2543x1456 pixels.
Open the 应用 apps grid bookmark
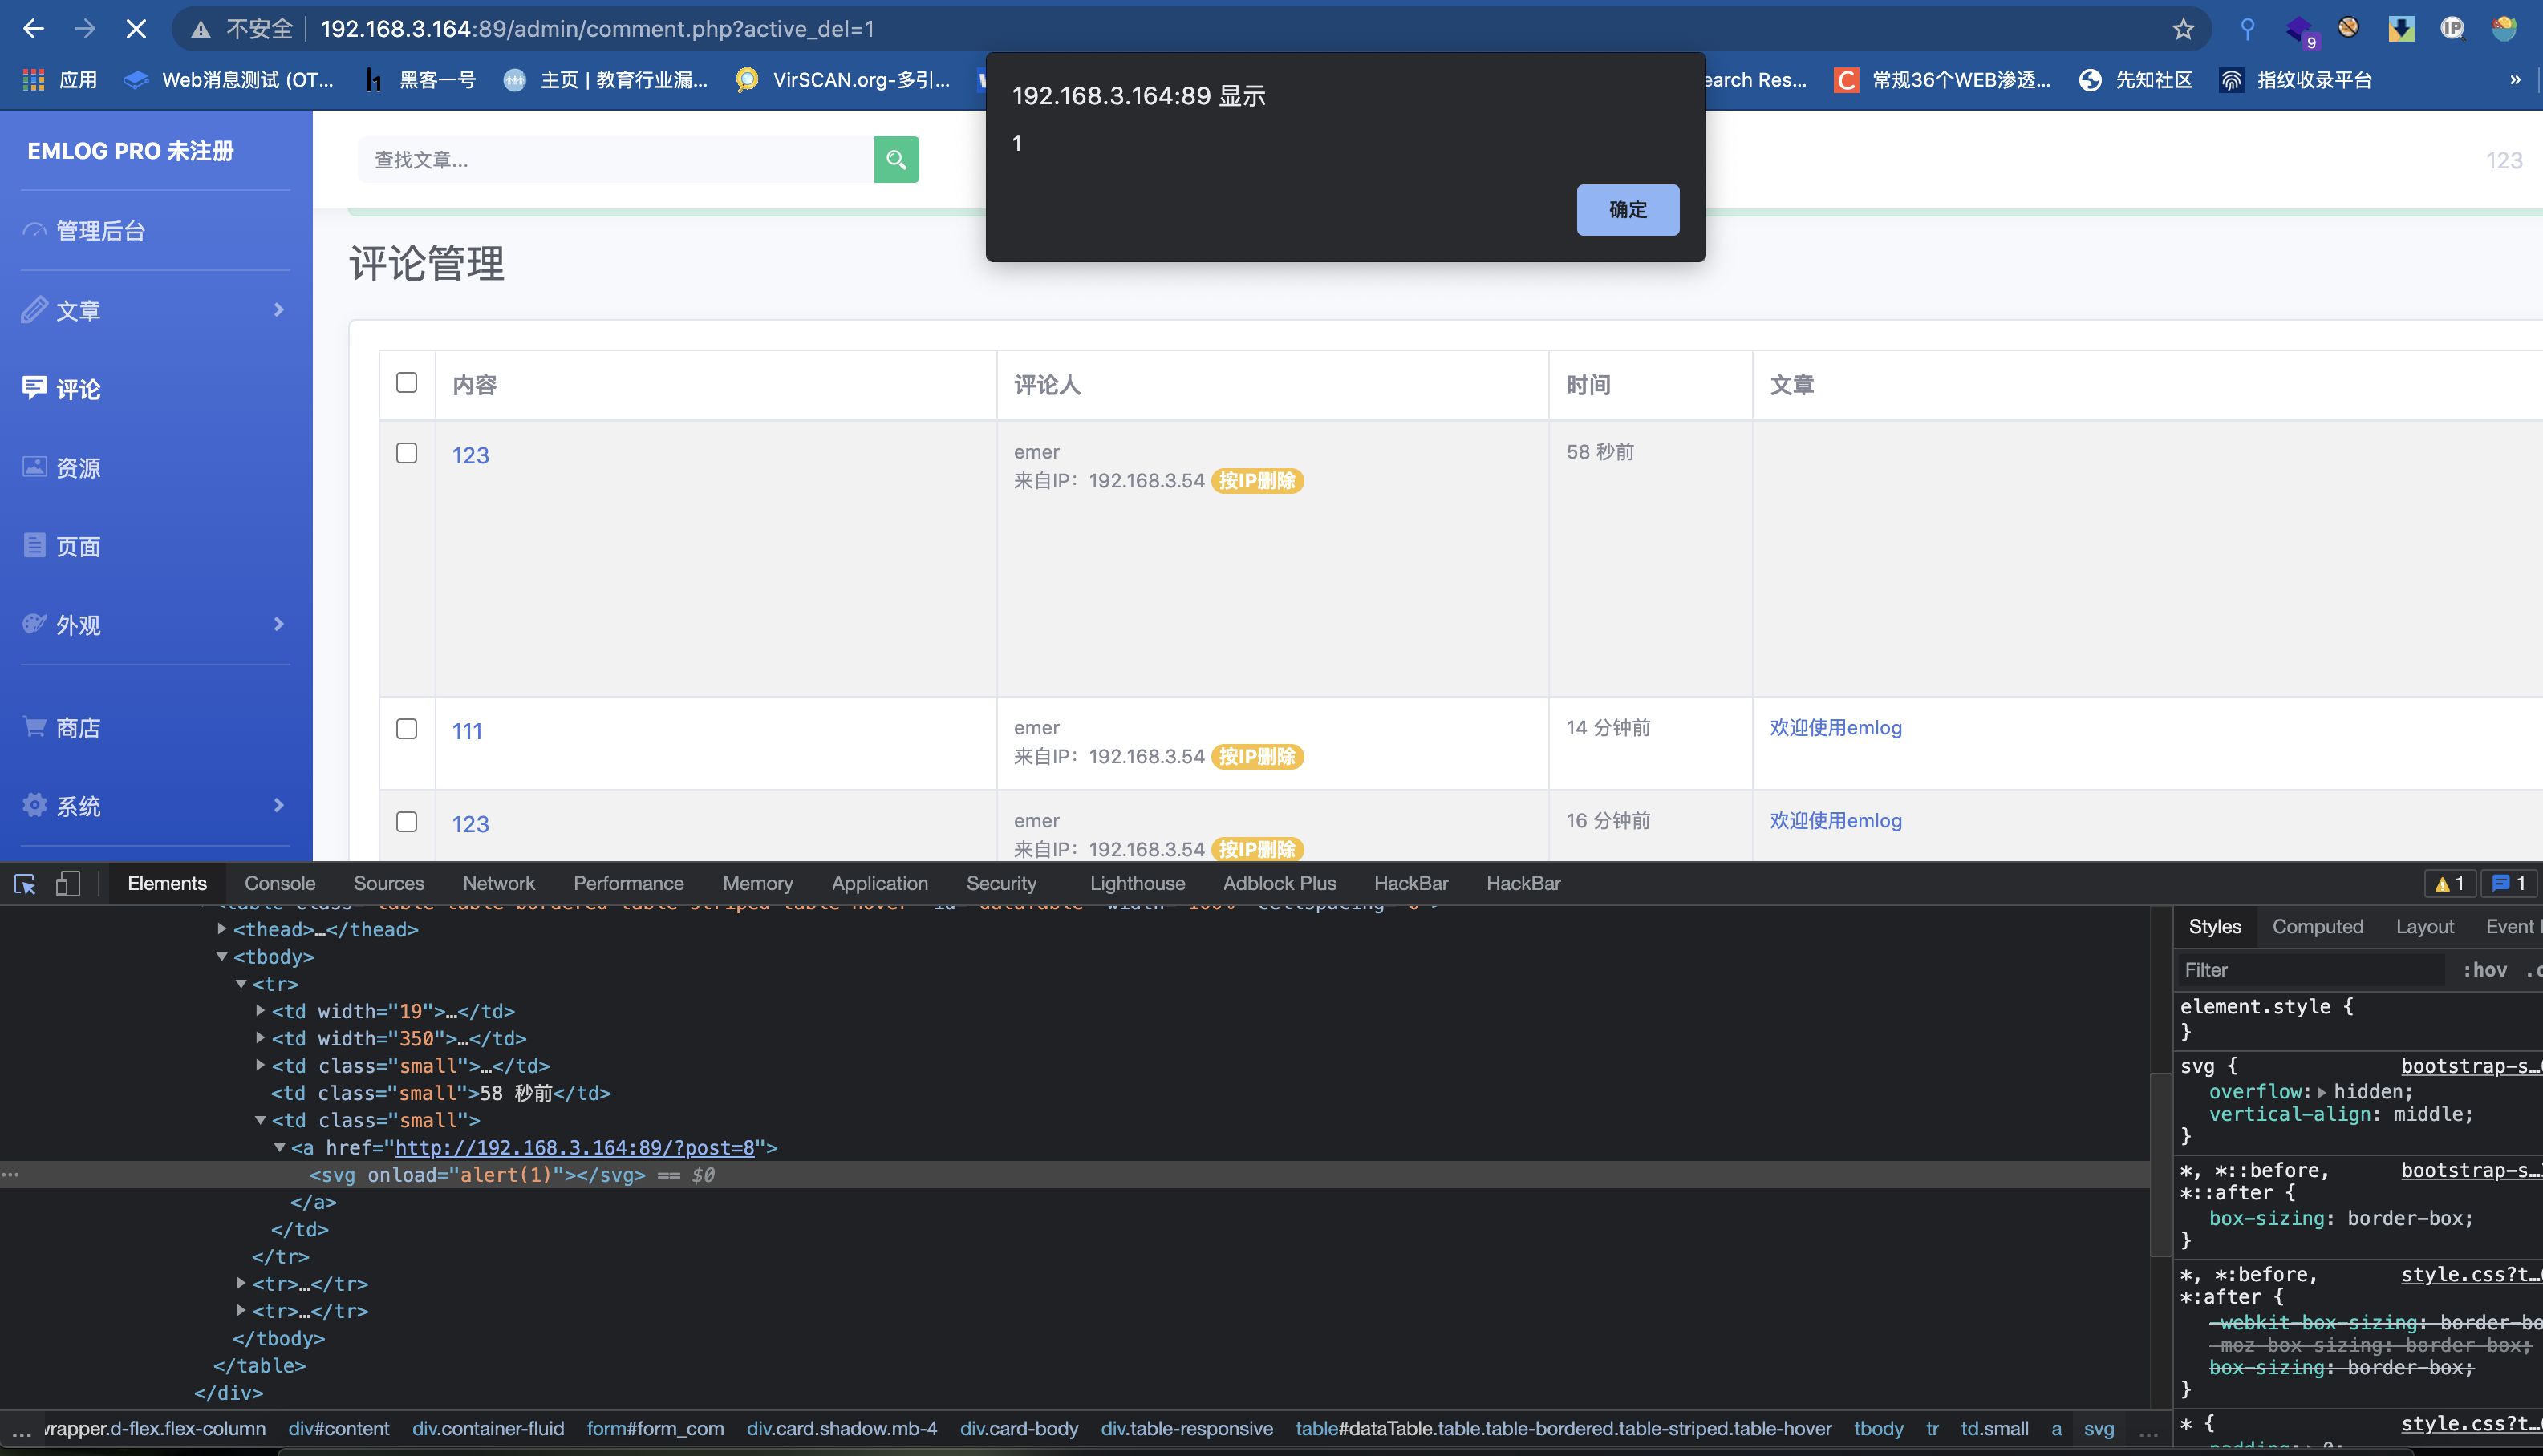pyautogui.click(x=60, y=80)
